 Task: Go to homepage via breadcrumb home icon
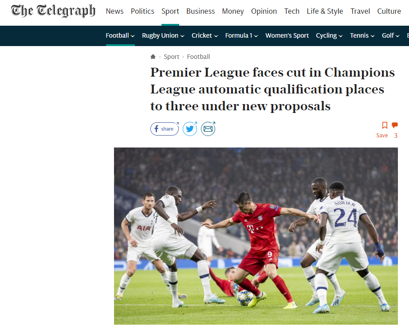point(153,57)
